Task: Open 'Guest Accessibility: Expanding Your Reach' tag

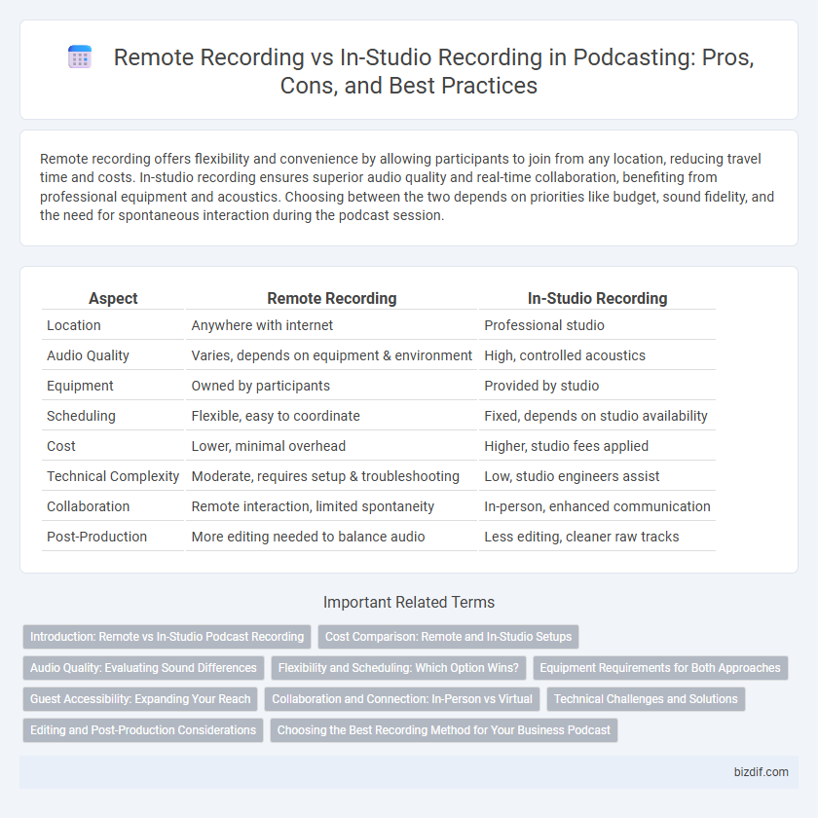Action: (x=140, y=699)
